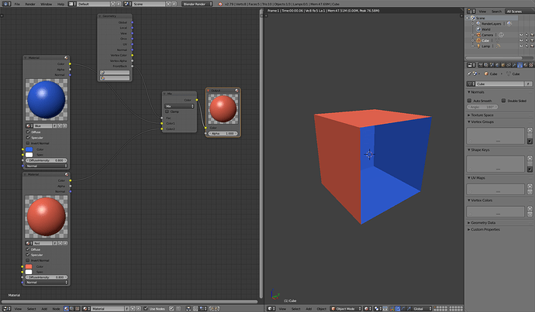Toggle the Use Nodes checkbox

(146, 309)
